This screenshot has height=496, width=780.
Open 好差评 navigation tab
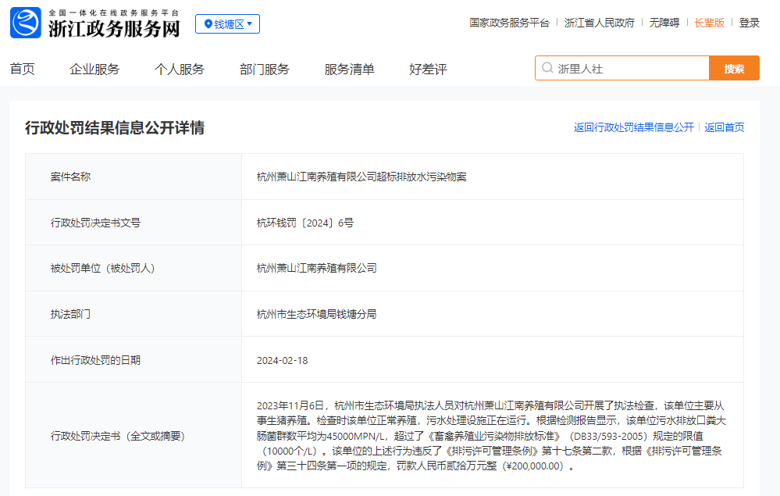(428, 70)
